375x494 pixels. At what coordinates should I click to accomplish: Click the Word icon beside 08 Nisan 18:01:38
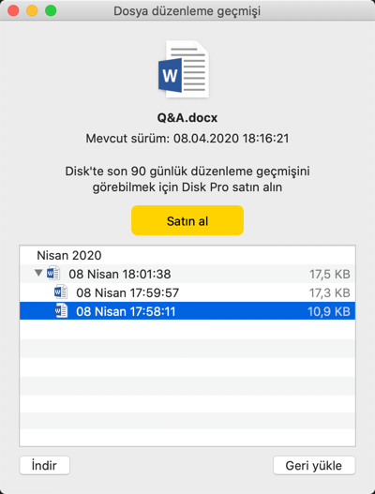tap(53, 273)
